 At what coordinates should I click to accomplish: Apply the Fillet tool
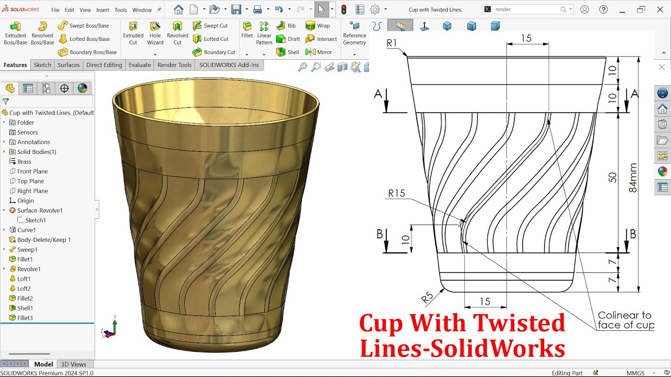(x=247, y=30)
